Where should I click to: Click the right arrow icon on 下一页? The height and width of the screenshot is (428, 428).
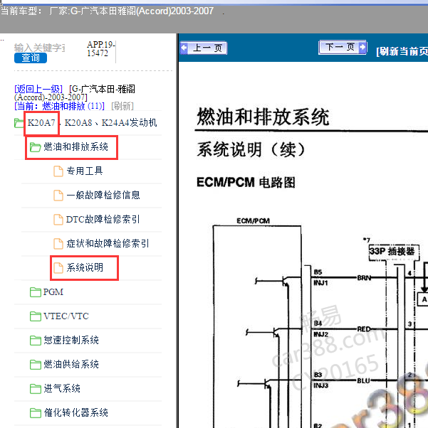tap(362, 47)
